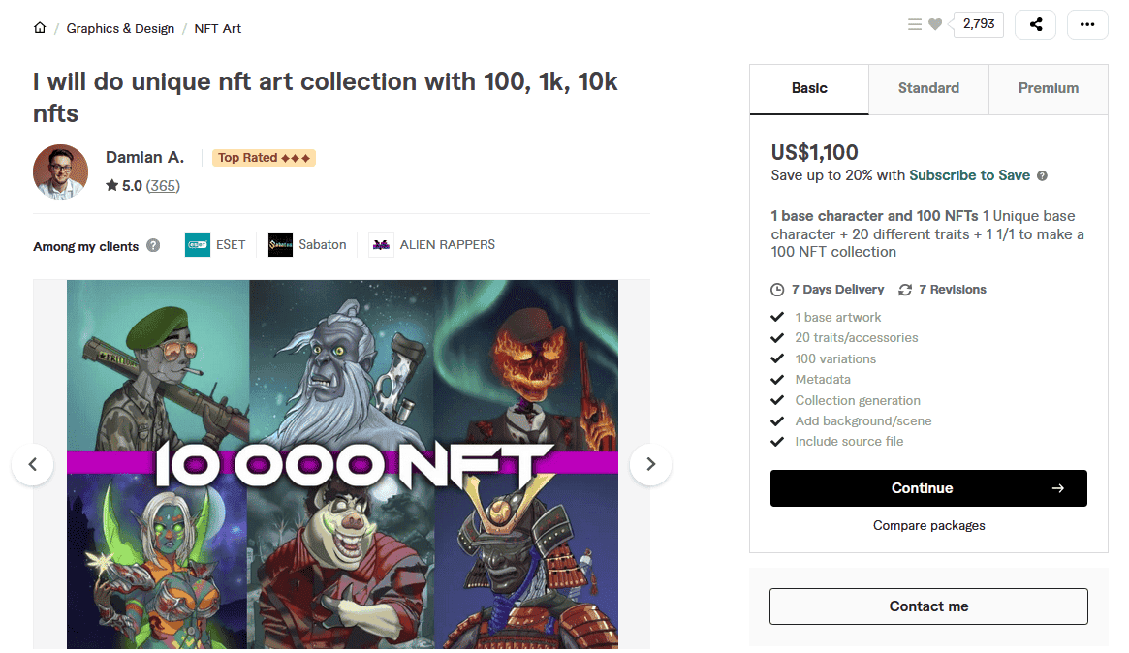
Task: Click the ESET client logo
Action: (x=198, y=245)
